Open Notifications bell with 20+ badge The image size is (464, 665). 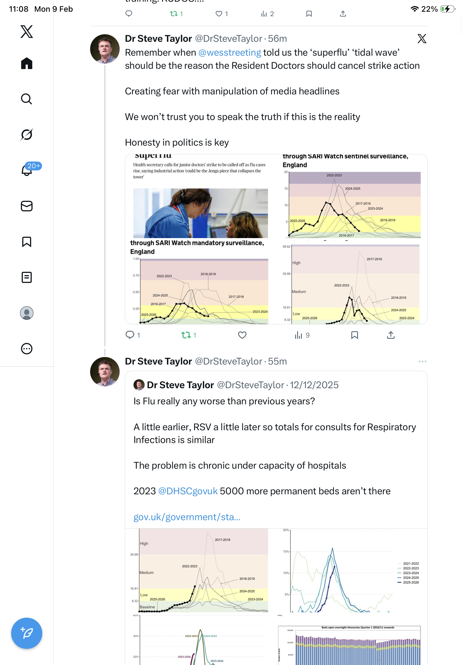[x=27, y=170]
